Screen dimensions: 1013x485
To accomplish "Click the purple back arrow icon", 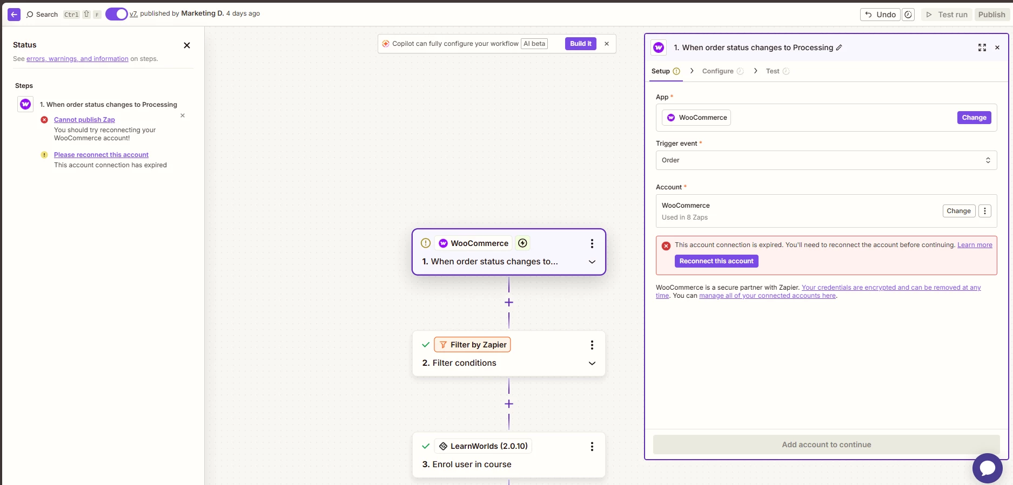I will (x=14, y=15).
